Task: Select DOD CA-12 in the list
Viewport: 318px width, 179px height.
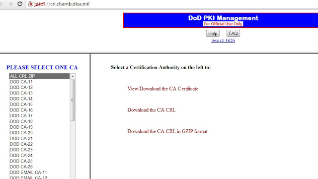Action: click(39, 88)
